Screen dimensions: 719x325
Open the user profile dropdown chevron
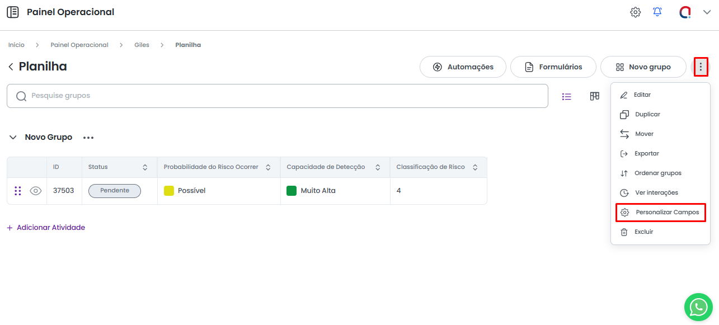click(x=707, y=12)
